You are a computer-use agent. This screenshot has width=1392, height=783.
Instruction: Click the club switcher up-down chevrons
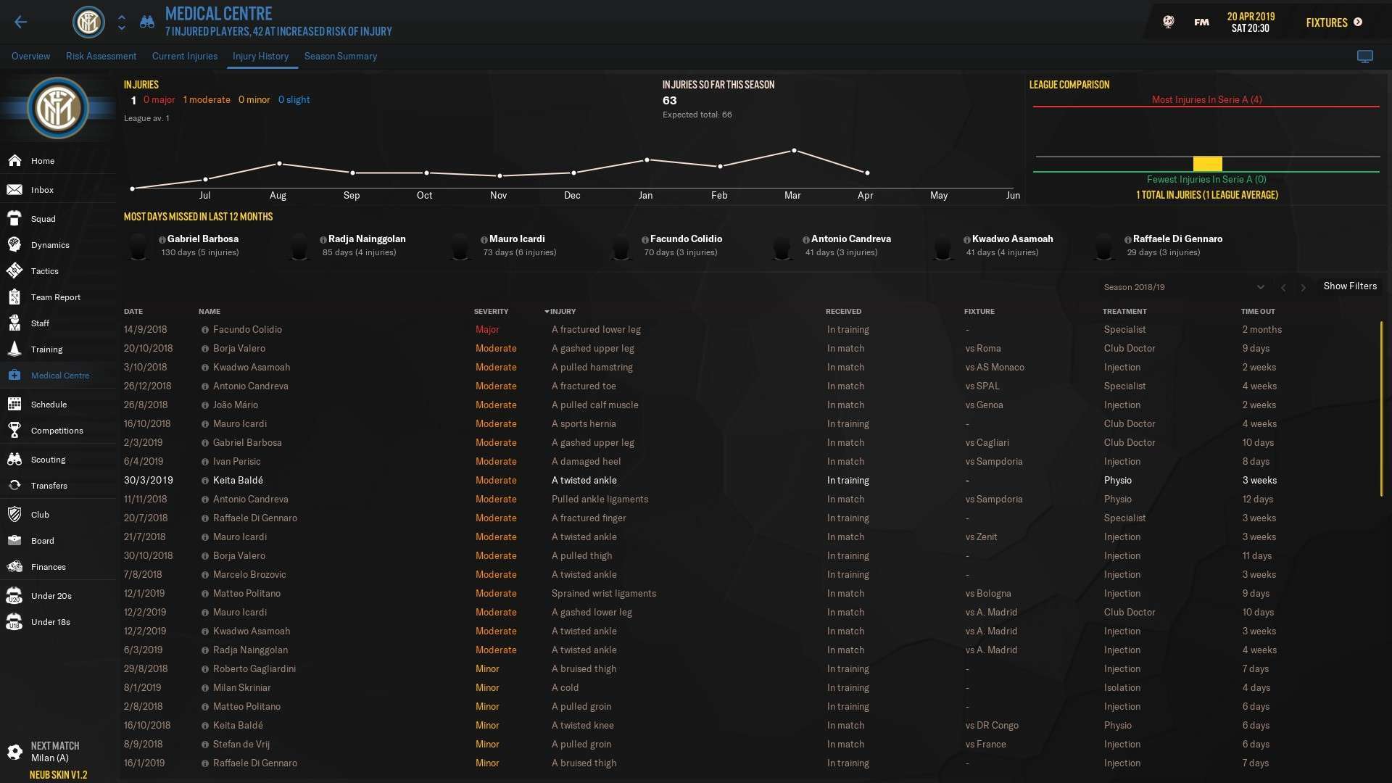[122, 22]
